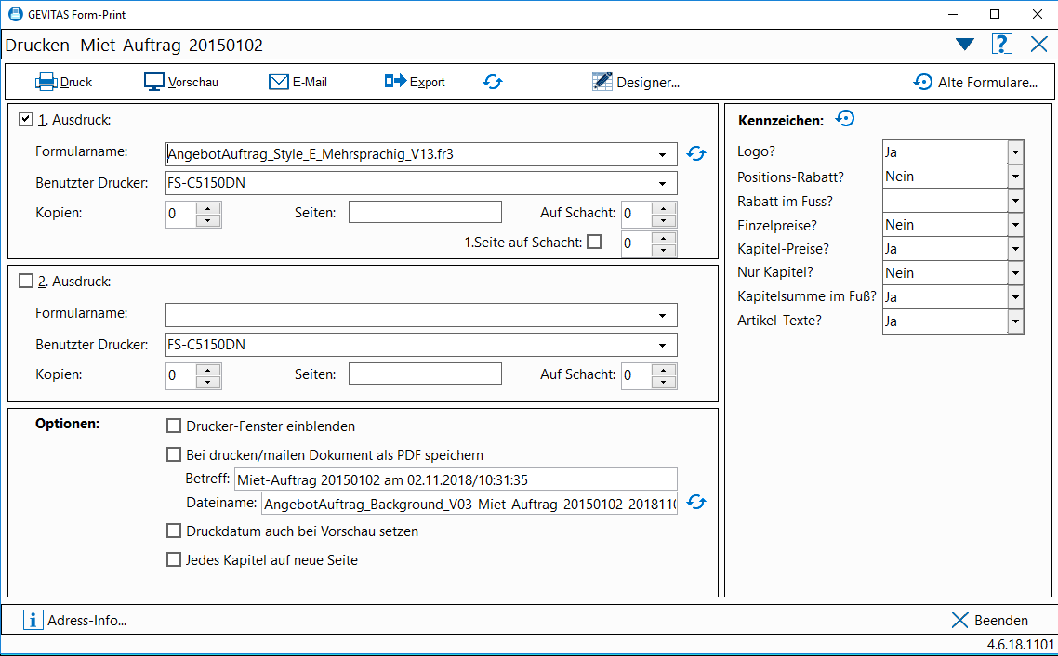
Task: Enable the 2. Ausdruck checkbox
Action: pos(26,282)
